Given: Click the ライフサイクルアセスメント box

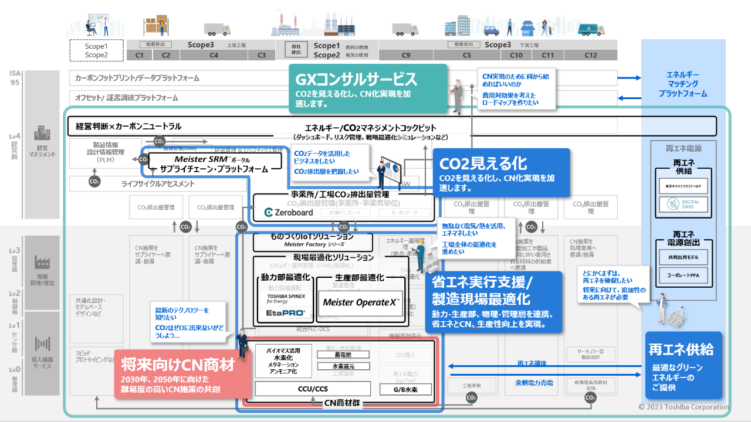Looking at the screenshot, I should click(158, 183).
